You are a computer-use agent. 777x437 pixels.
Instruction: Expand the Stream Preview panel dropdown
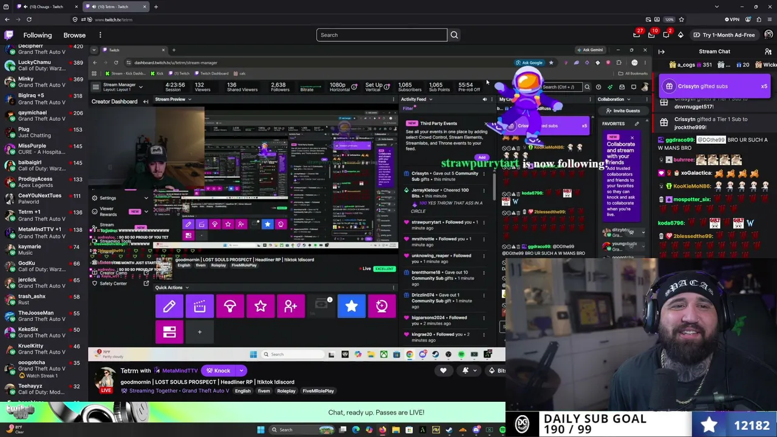coord(189,100)
